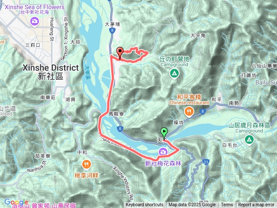Click the Xinshe District label
The height and width of the screenshot is (208, 277).
[51, 68]
